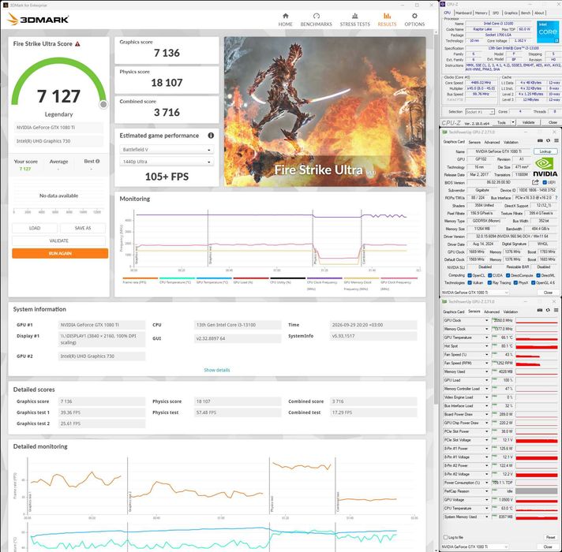Image resolution: width=562 pixels, height=552 pixels.
Task: Click the screenshot camera icon in GPU-Z Sensors window
Action: [x=540, y=311]
